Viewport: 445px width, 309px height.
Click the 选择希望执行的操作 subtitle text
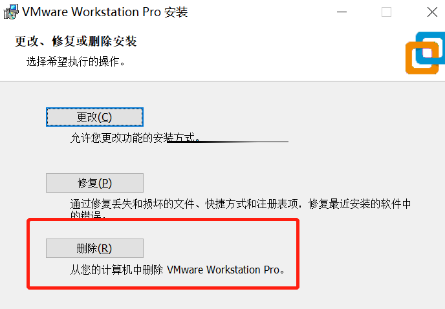pos(76,61)
